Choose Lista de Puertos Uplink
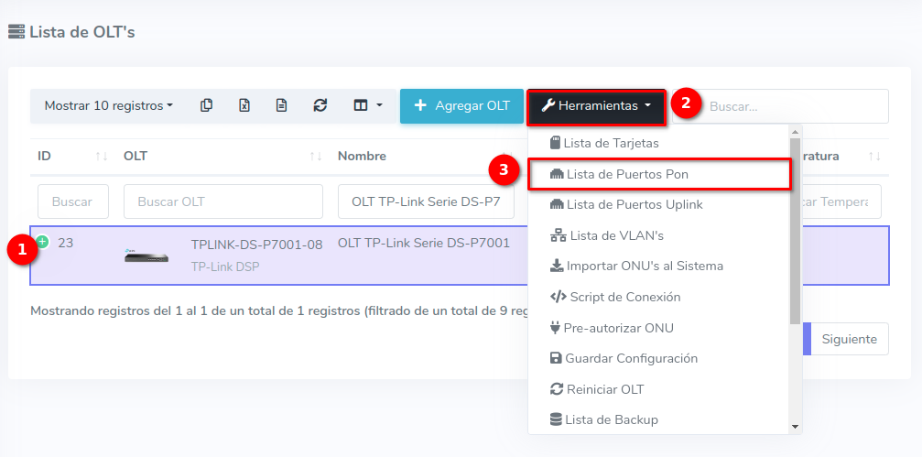The image size is (922, 457). (634, 204)
